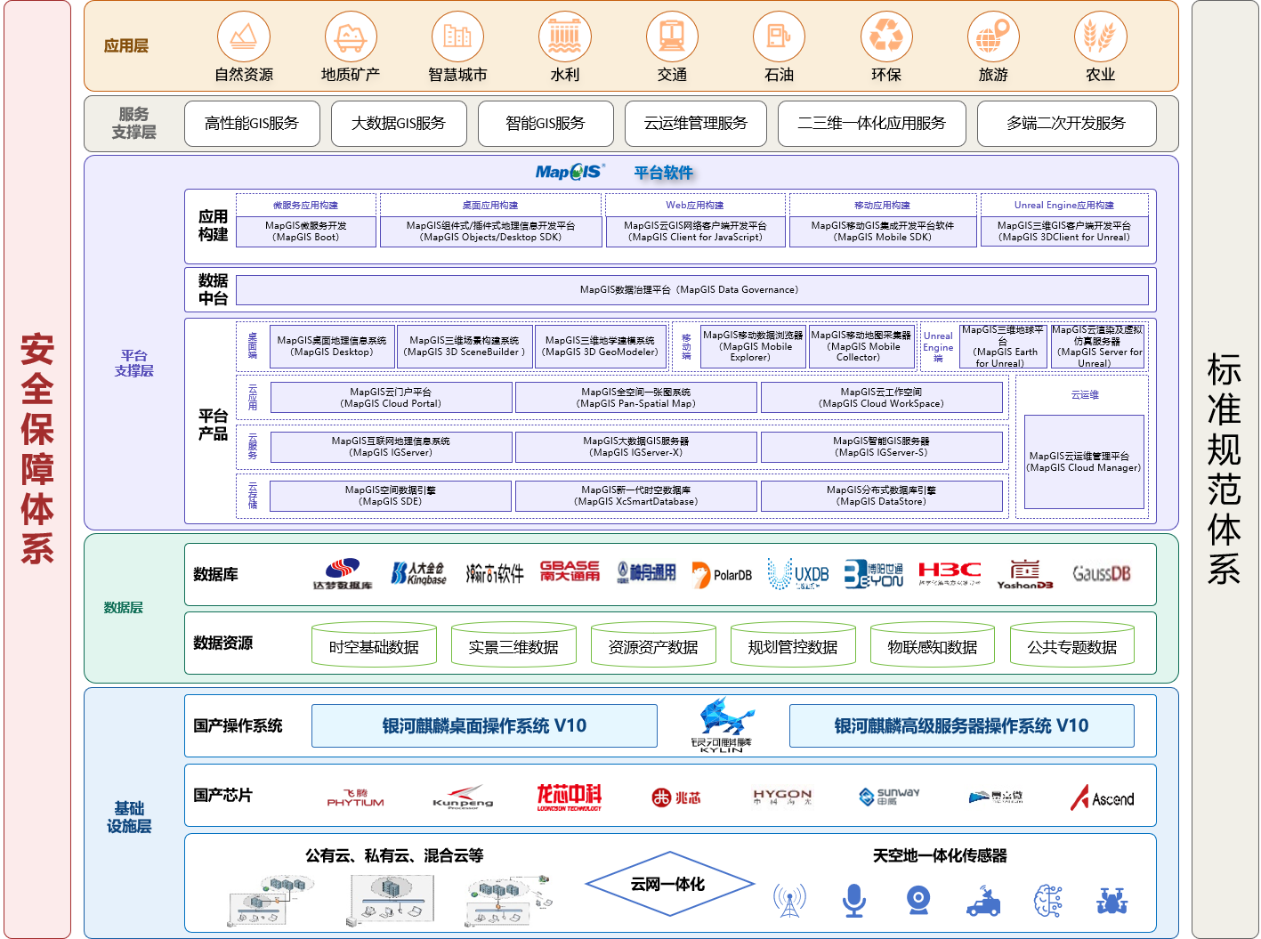The width and height of the screenshot is (1261, 939).
Task: Select the 时空基础数据 data box
Action: click(x=374, y=646)
